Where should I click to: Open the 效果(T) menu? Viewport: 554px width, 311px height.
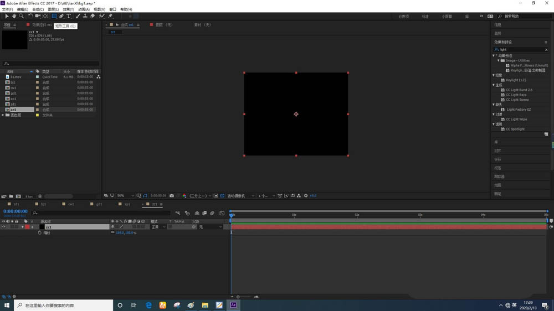point(69,9)
